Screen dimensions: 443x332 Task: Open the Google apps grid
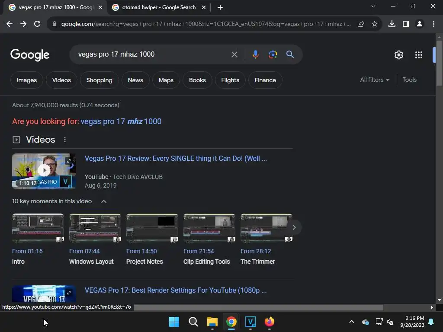[x=419, y=55]
